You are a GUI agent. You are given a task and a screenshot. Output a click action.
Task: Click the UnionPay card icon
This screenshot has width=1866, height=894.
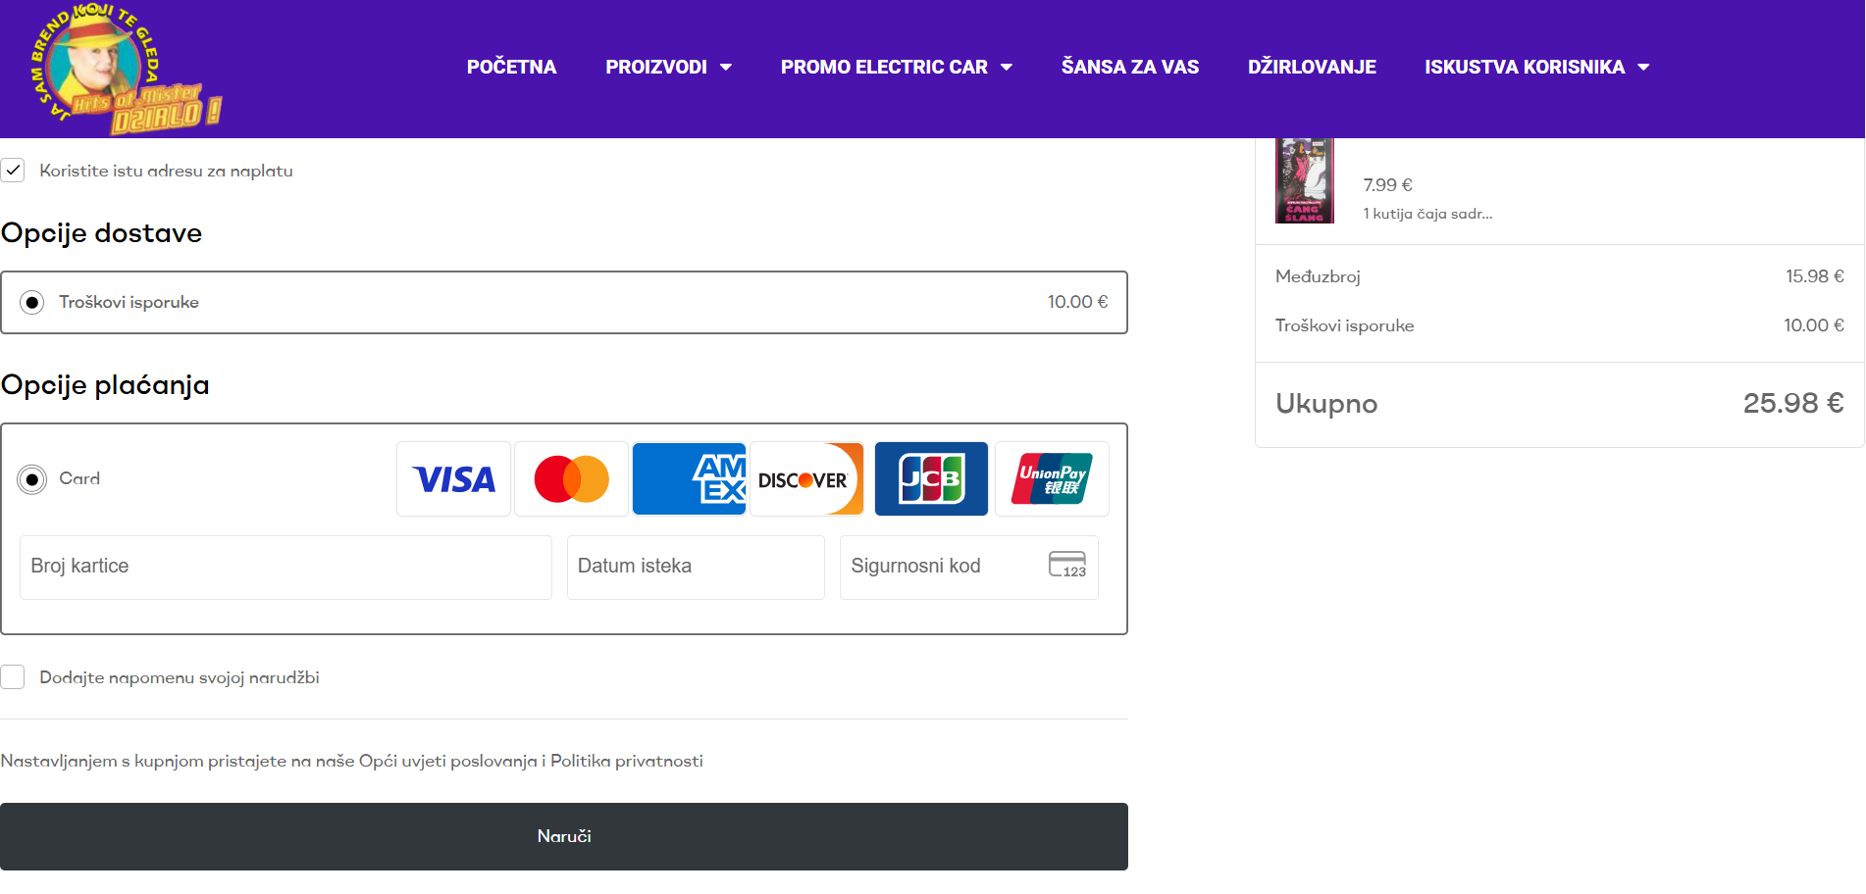(1052, 479)
